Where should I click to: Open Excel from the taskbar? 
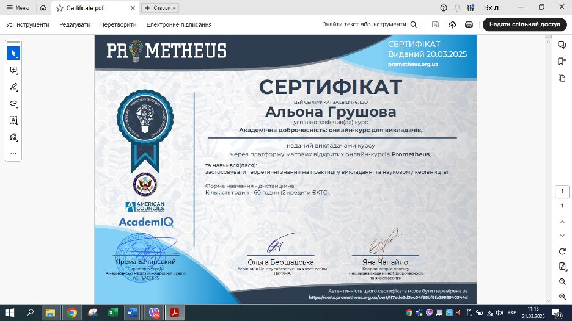coord(112,312)
